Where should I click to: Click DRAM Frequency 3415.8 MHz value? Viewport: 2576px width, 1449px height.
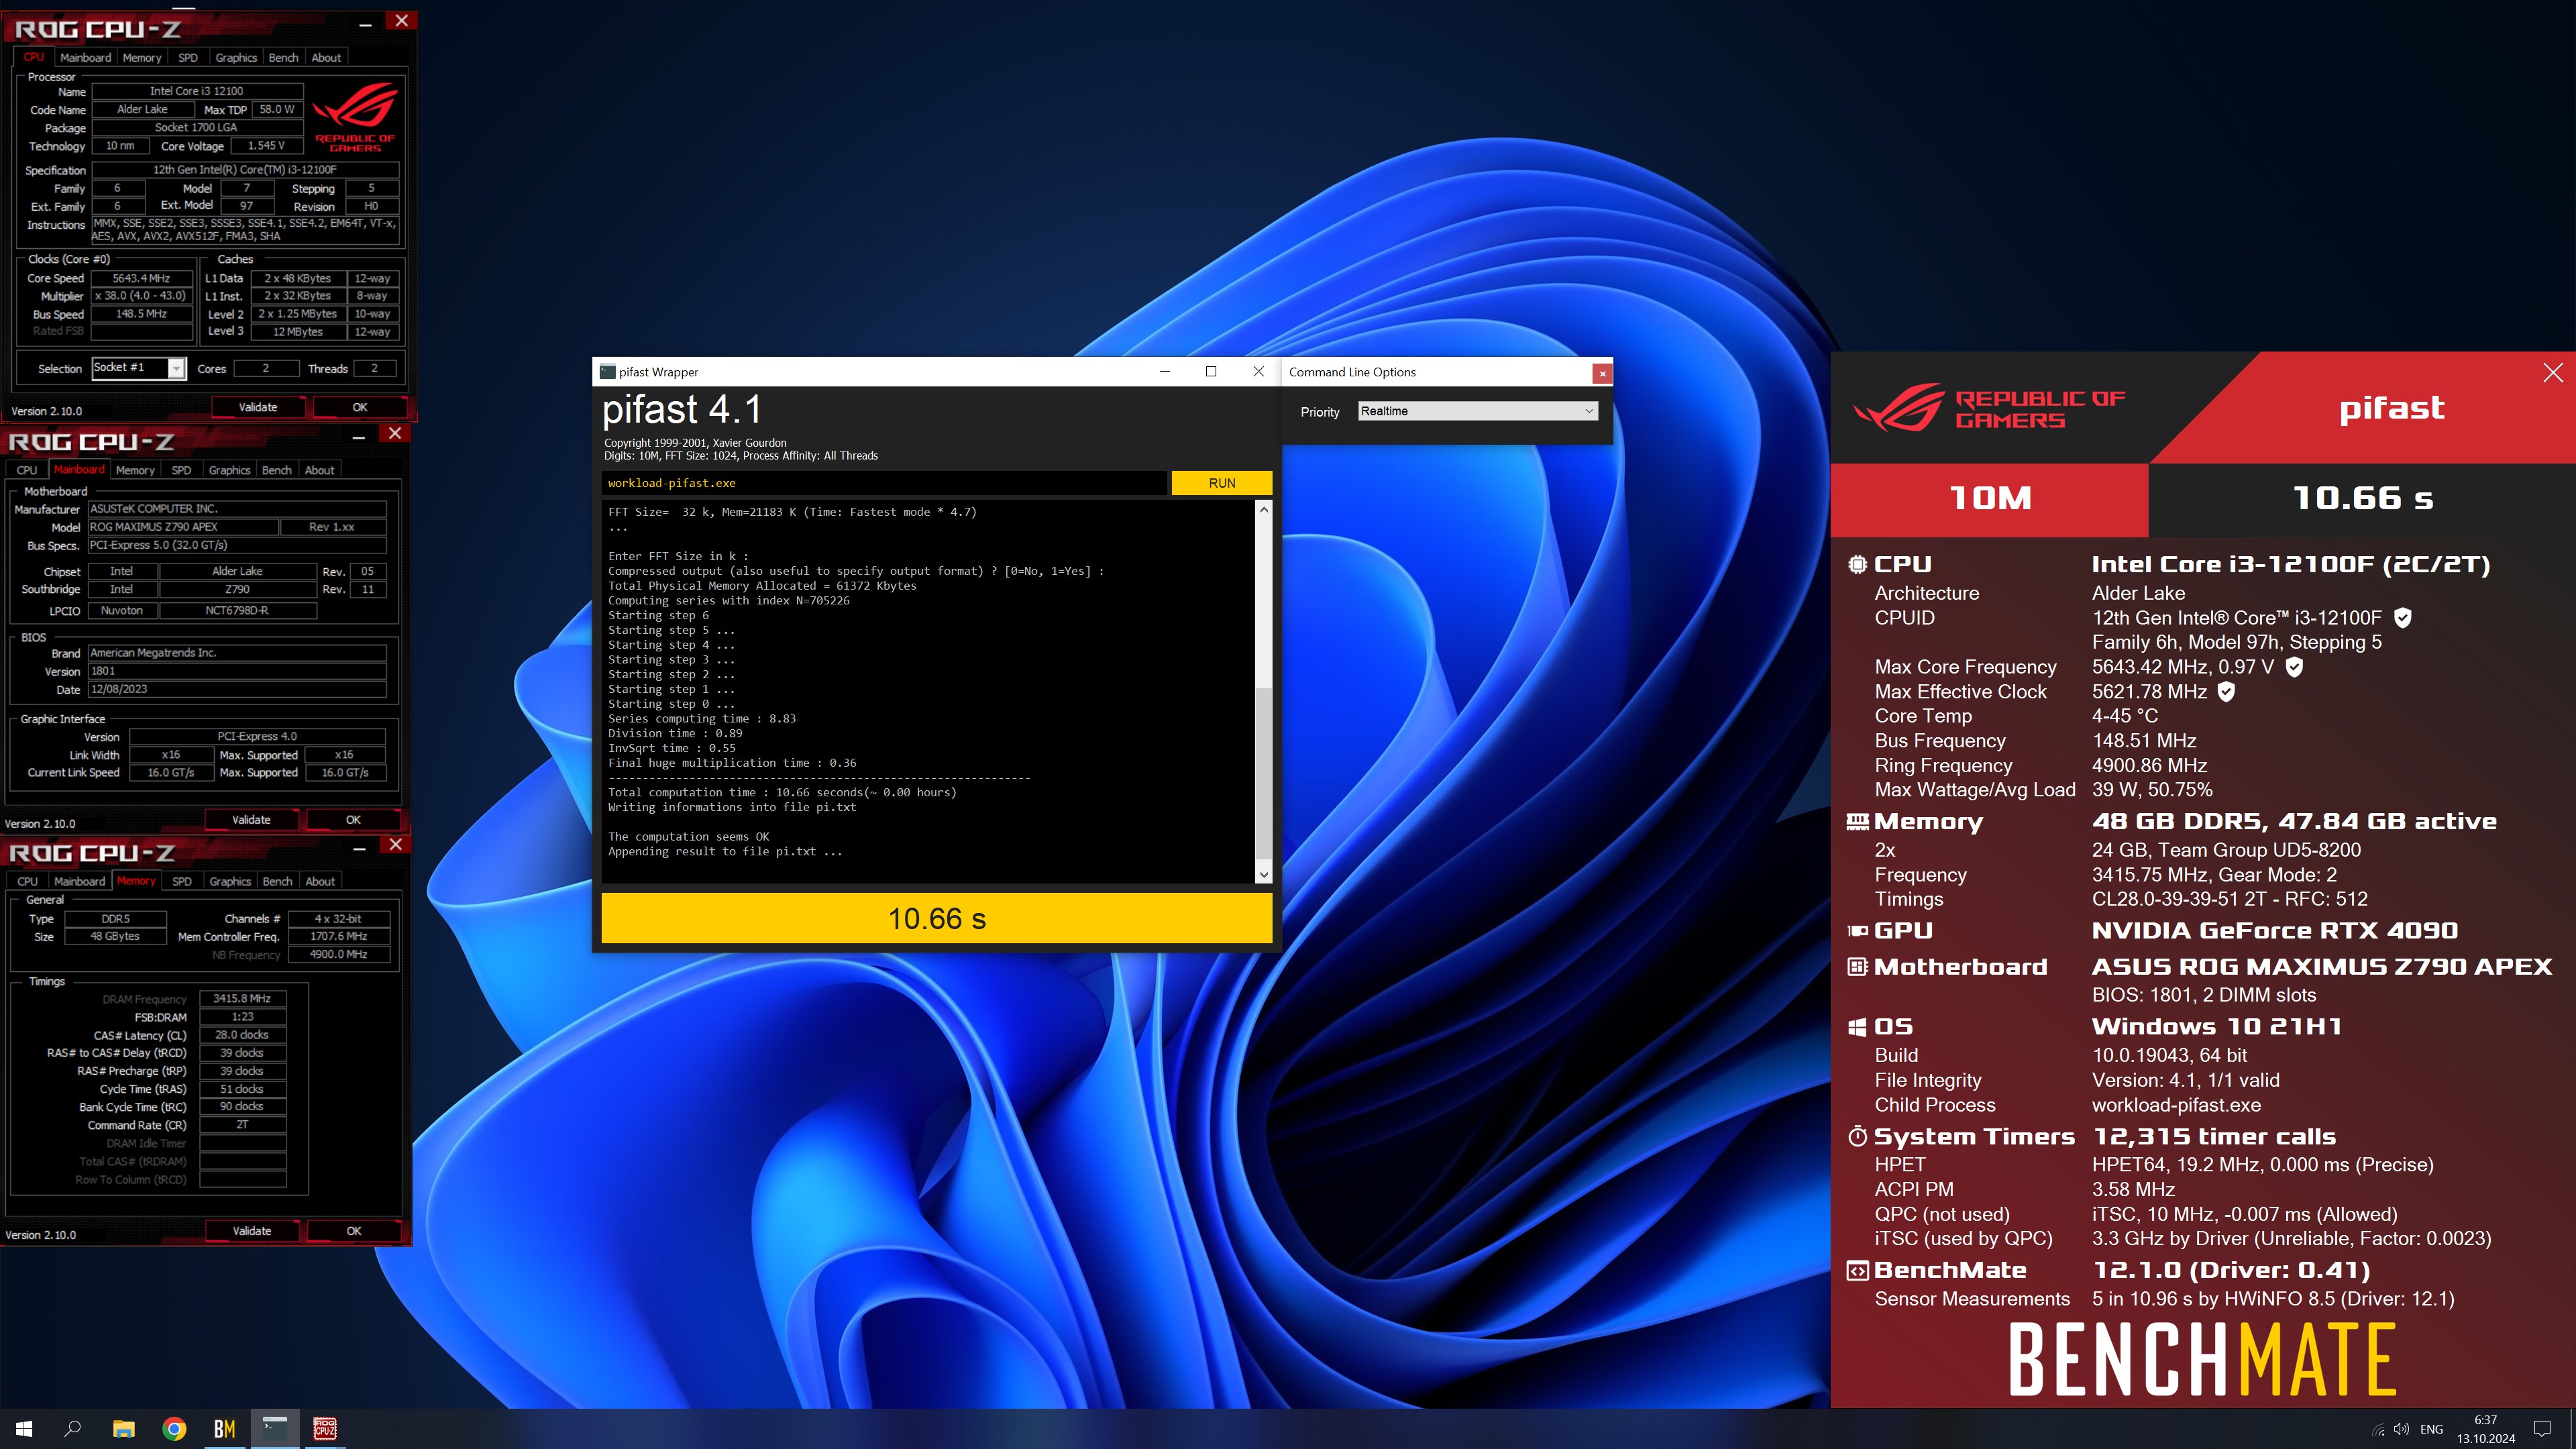click(242, 999)
